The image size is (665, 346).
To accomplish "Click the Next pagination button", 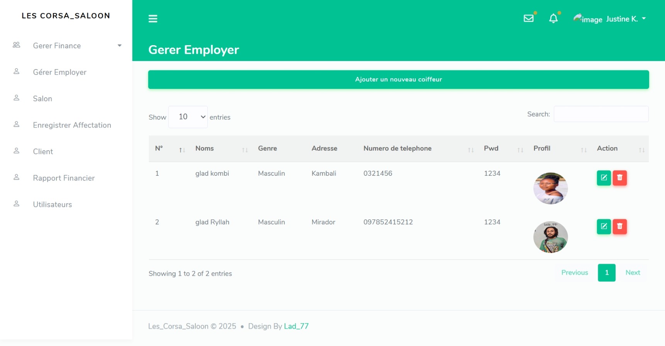I will click(633, 273).
